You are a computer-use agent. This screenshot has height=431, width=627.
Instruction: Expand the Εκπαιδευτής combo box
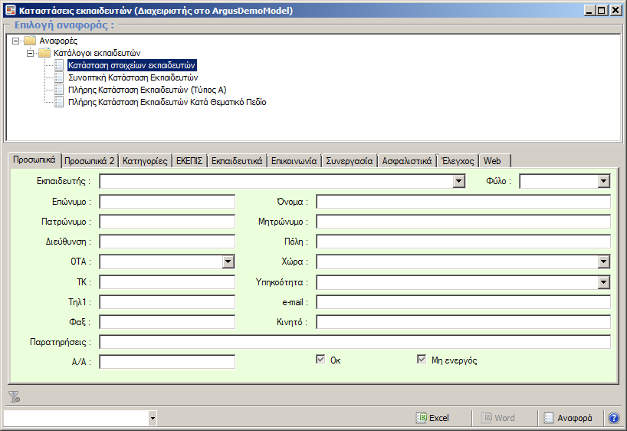(459, 181)
